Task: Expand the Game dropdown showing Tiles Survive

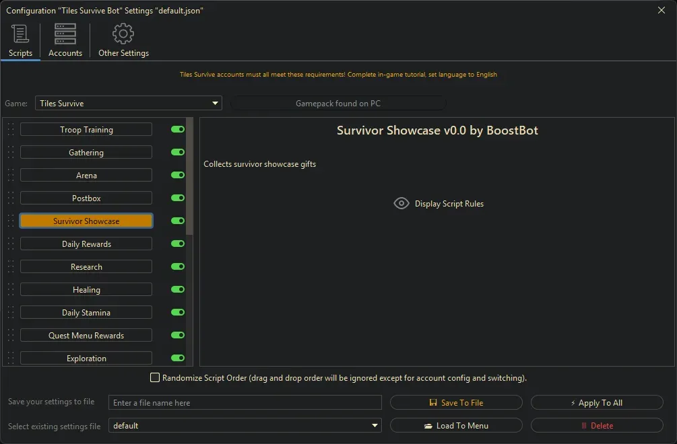Action: coord(216,104)
